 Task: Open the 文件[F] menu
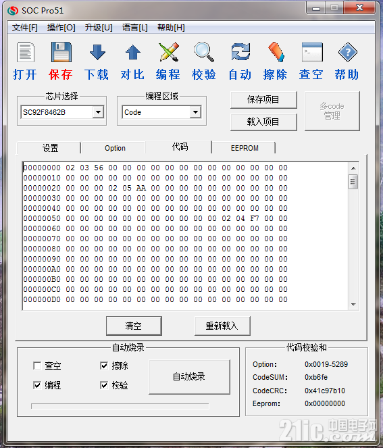click(24, 28)
